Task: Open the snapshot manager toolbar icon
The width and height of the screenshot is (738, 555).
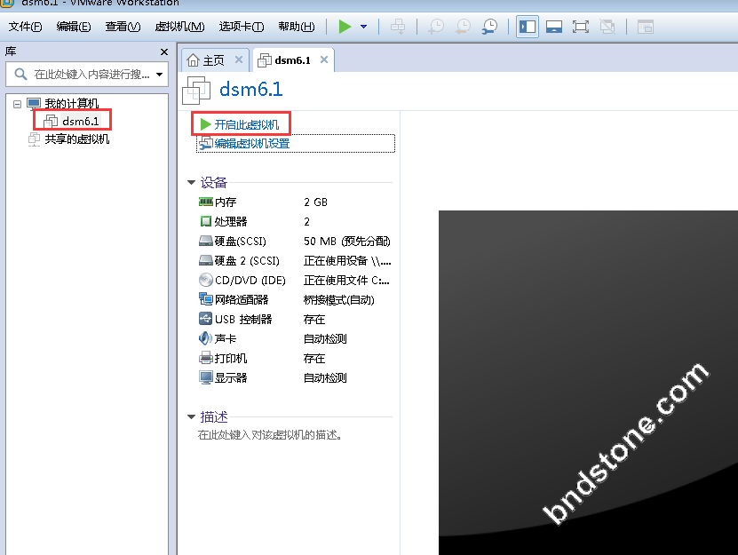Action: [x=490, y=27]
